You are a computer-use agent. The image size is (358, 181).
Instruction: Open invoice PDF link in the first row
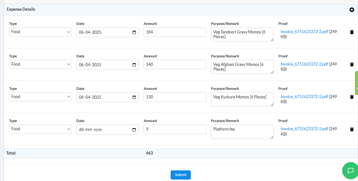[x=304, y=32]
